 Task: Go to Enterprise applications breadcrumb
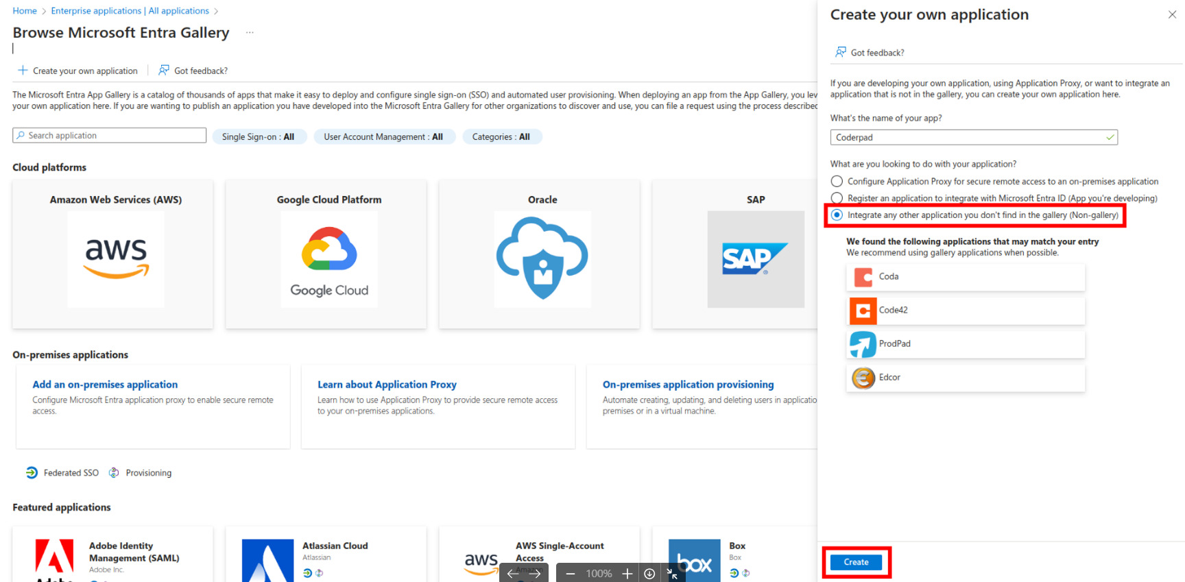(x=130, y=11)
